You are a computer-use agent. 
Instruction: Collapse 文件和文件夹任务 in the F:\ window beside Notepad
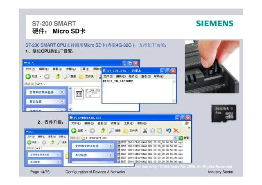coord(62,92)
